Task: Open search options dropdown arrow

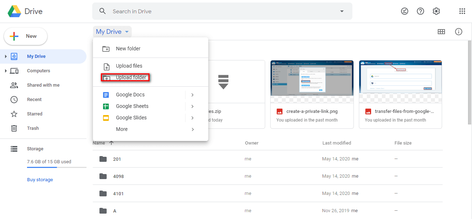Action: tap(342, 11)
